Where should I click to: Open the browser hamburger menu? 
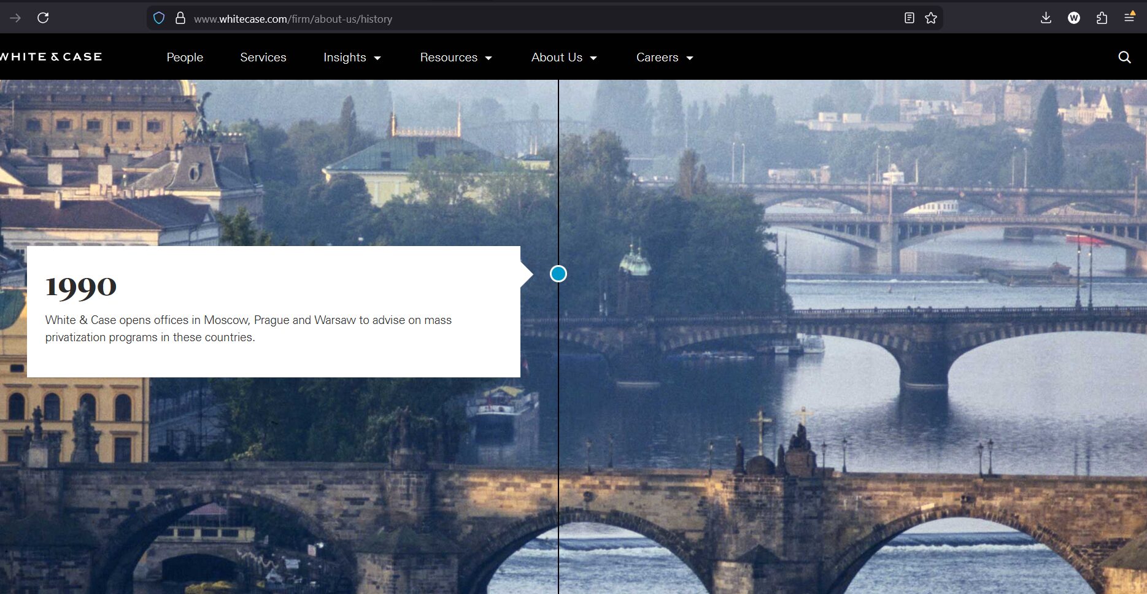tap(1129, 18)
